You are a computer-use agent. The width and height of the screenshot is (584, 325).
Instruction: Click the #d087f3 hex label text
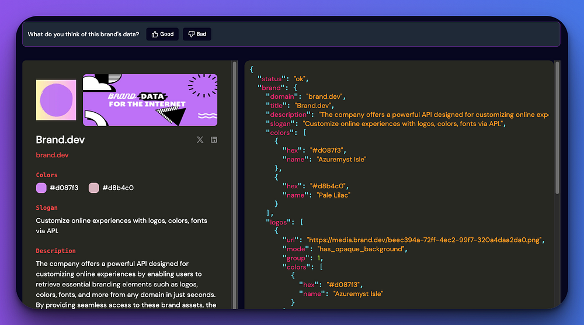(64, 188)
